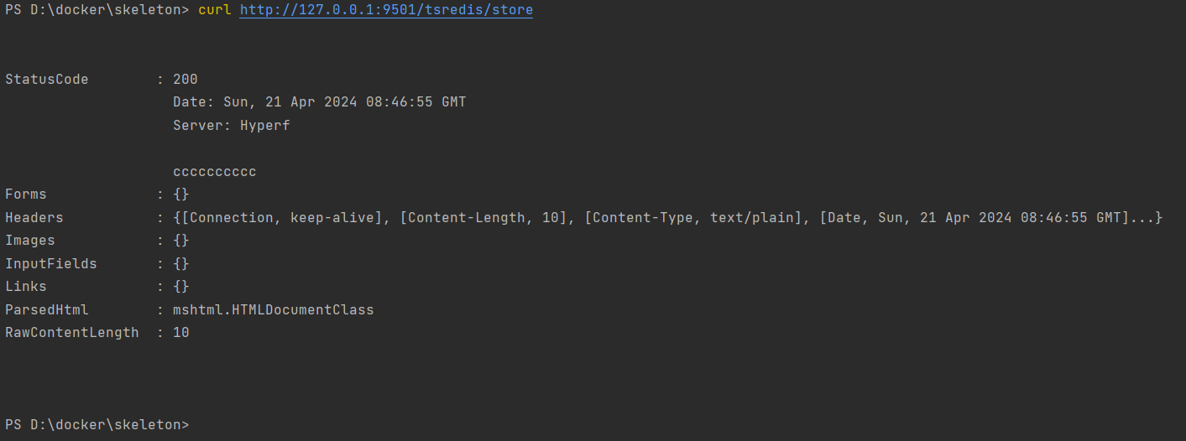
Task: Click the RawContentLength label
Action: (72, 333)
